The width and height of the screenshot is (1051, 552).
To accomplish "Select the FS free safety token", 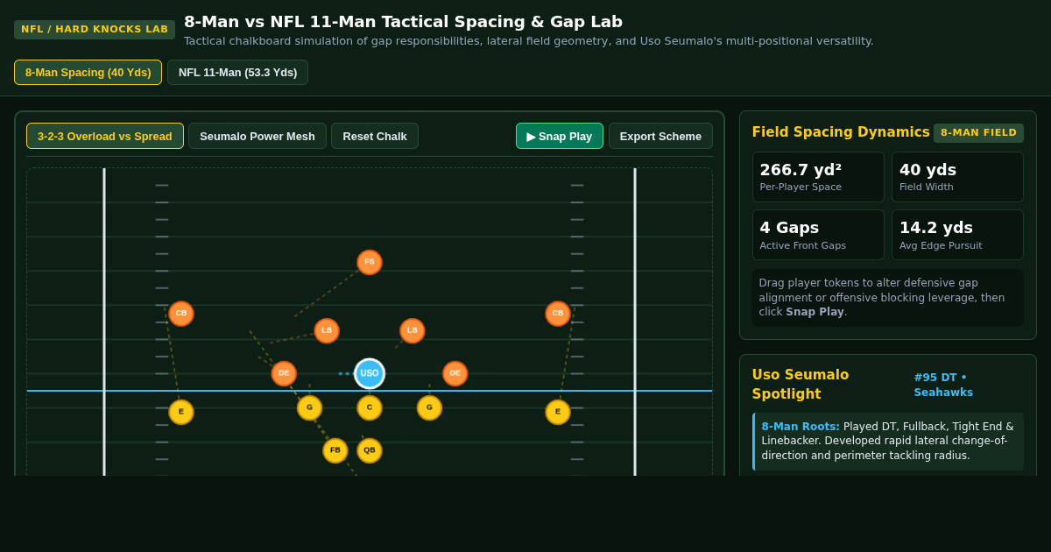I will 370,262.
